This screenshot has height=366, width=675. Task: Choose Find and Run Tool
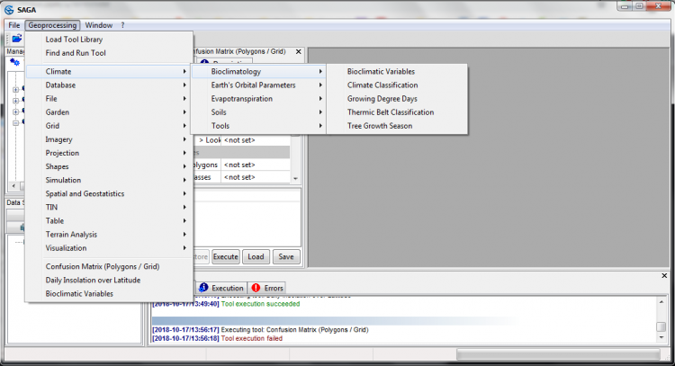click(109, 53)
